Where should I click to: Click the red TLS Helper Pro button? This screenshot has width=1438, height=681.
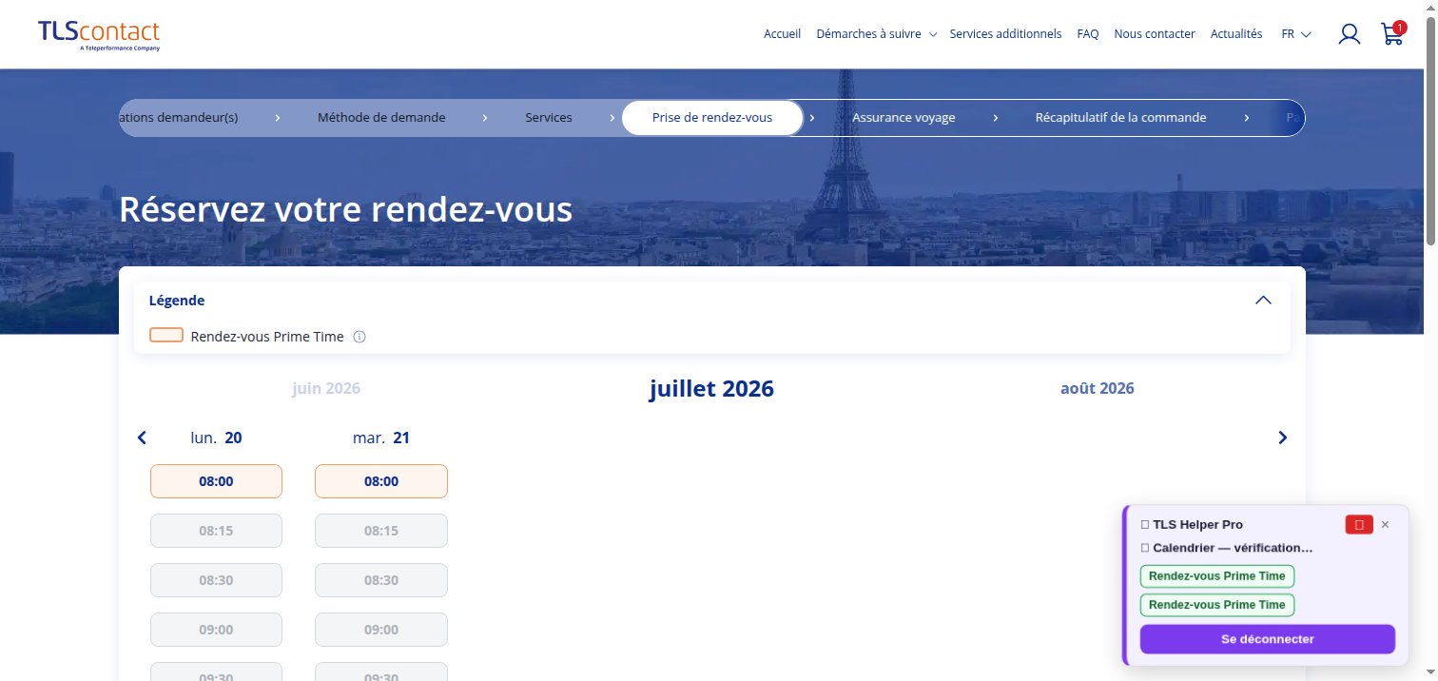1359,524
